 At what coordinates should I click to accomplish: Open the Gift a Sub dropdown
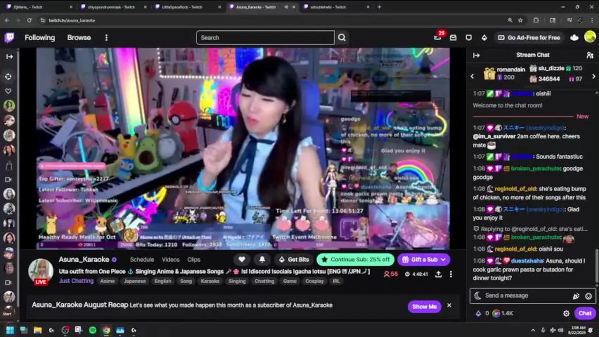424,259
